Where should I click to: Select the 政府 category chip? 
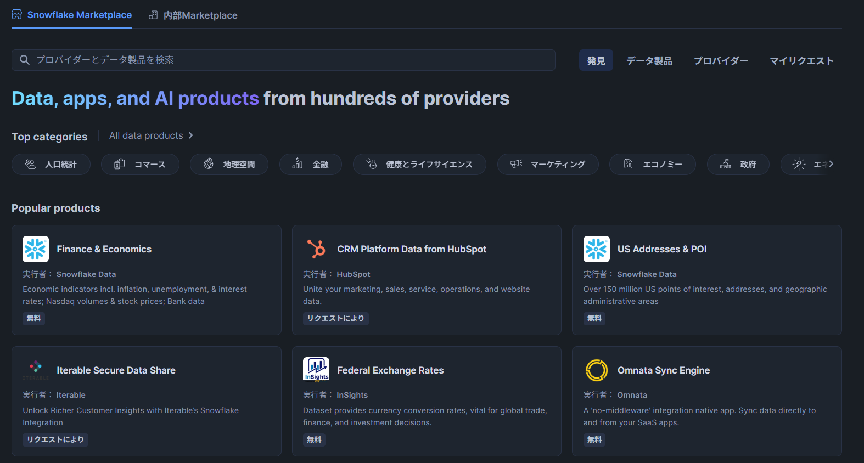(738, 164)
